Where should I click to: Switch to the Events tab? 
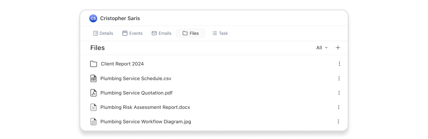pyautogui.click(x=132, y=33)
